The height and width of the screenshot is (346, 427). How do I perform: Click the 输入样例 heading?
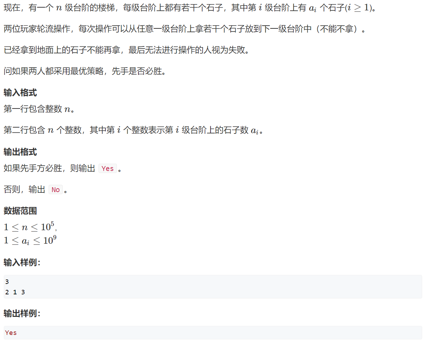pos(22,262)
